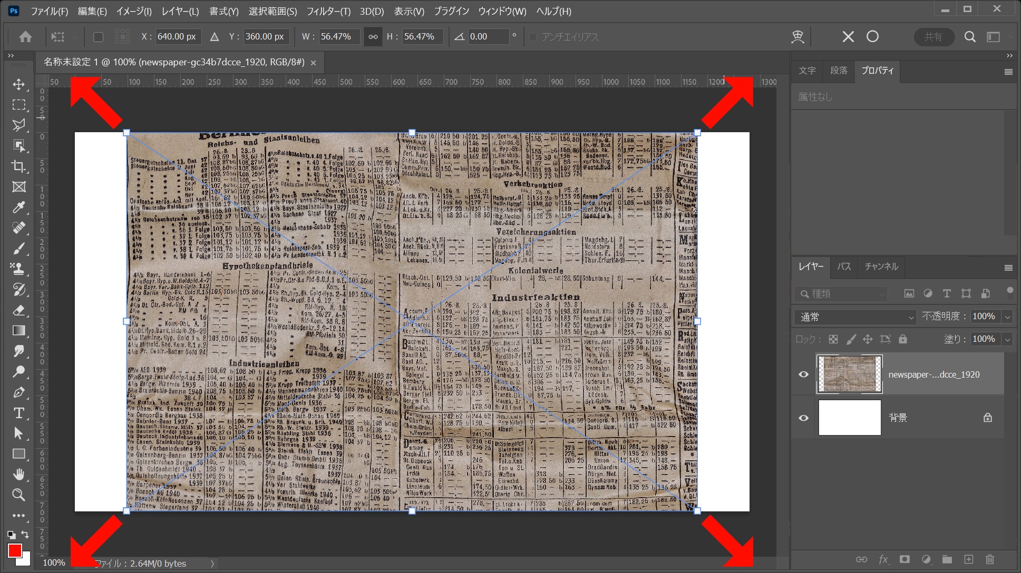Viewport: 1021px width, 573px height.
Task: Open the layer filter 種類 dropdown
Action: pos(841,293)
